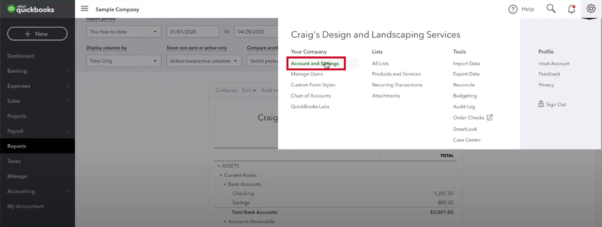This screenshot has height=227, width=602.
Task: Select Export Data tool
Action: pos(466,74)
